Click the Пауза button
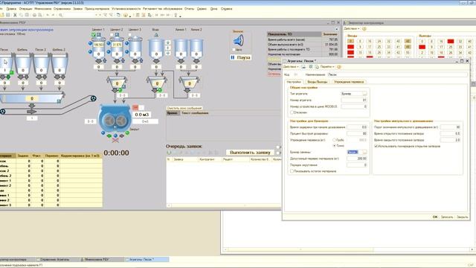 (241, 57)
